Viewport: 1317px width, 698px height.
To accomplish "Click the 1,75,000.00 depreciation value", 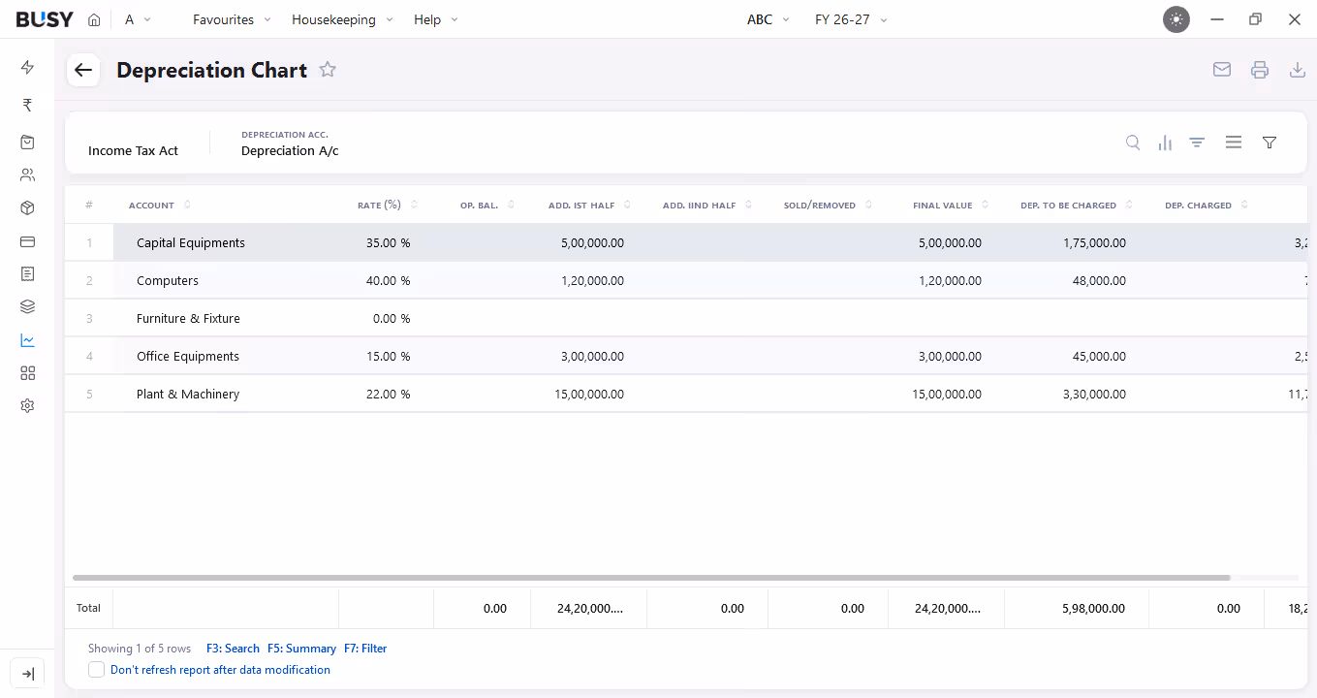I will coord(1094,243).
